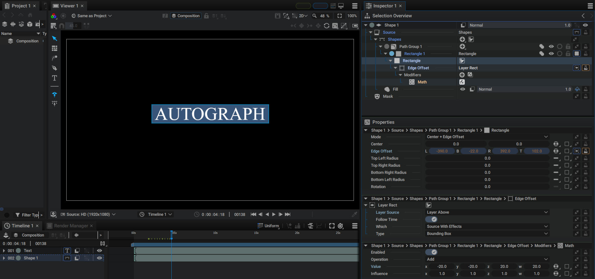Click the Center property link icon
The height and width of the screenshot is (279, 595).
tap(556, 144)
